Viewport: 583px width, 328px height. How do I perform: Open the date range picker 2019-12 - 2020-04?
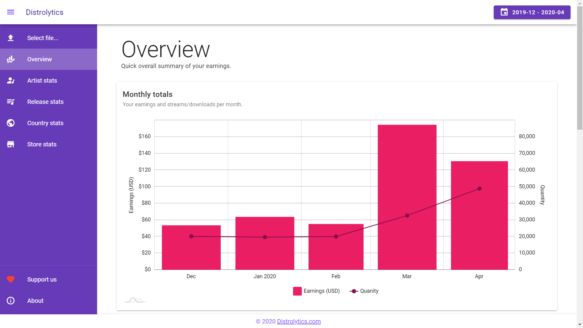[532, 12]
